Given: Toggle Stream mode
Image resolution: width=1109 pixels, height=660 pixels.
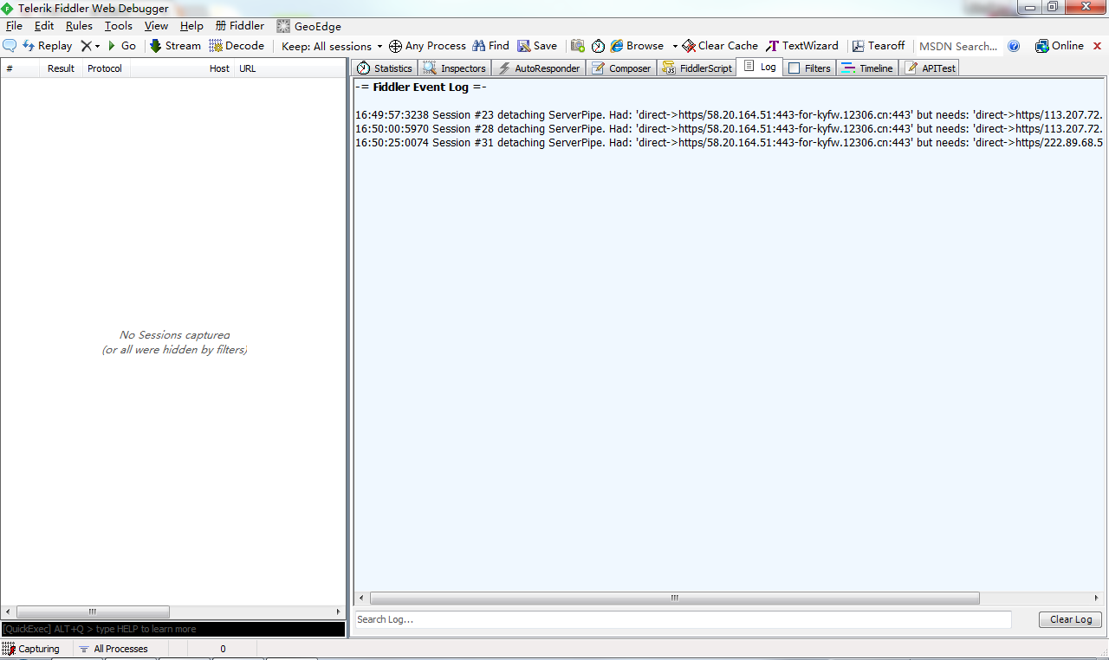Looking at the screenshot, I should click(x=175, y=46).
